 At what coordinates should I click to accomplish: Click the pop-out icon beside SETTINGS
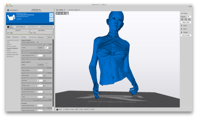pos(25,27)
